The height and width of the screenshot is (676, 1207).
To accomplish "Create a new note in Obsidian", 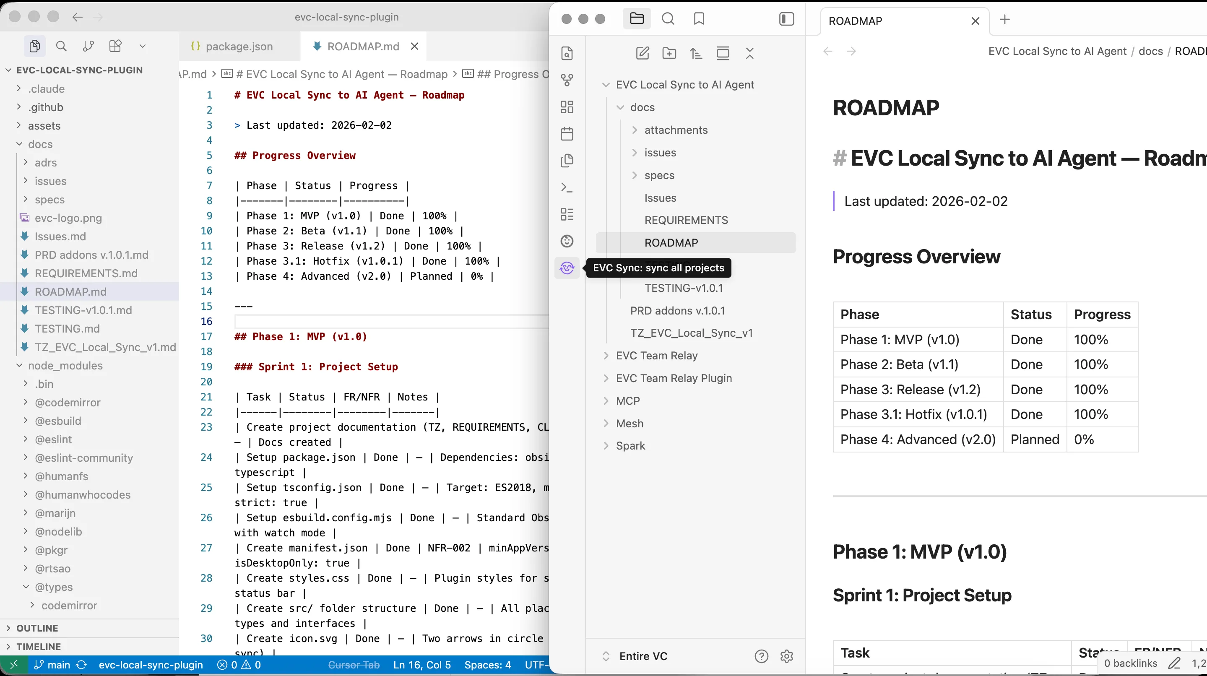I will tap(643, 53).
